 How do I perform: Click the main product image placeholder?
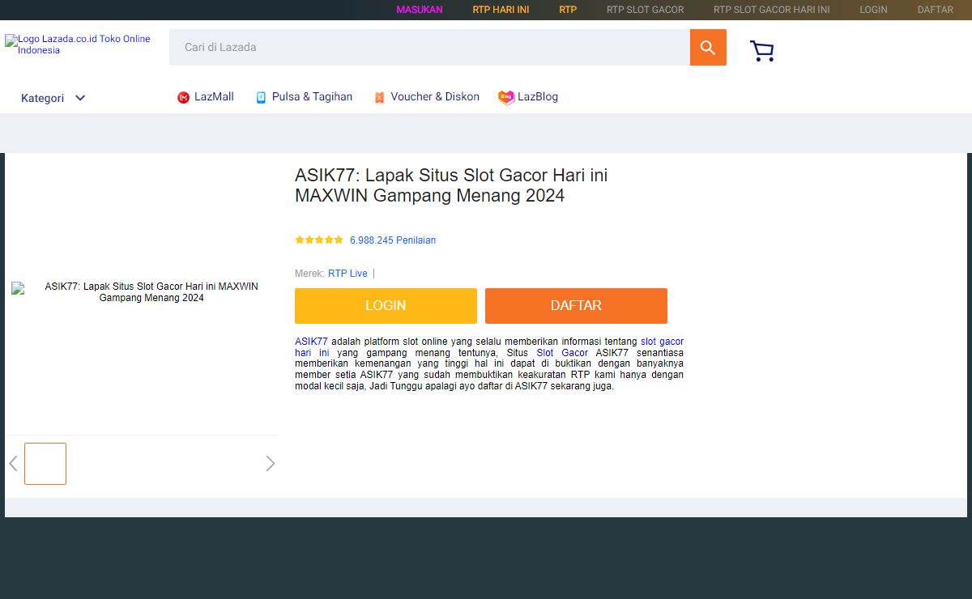coord(142,292)
